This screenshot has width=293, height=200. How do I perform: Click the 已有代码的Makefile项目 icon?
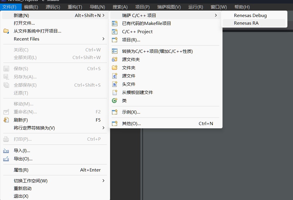[x=115, y=23]
